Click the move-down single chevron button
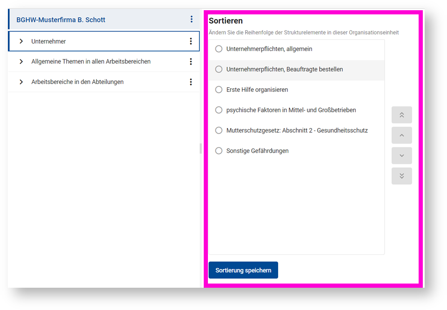The width and height of the screenshot is (447, 310). (x=401, y=155)
